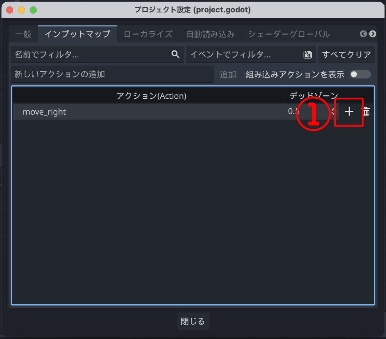Focus the 名前でフィルタ search field
The image size is (386, 339).
pyautogui.click(x=90, y=55)
